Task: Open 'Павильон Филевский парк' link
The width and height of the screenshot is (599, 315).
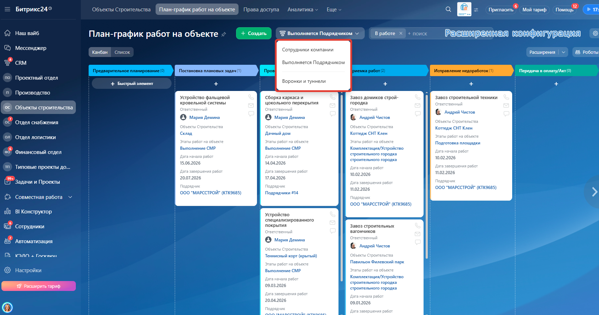Action: [377, 262]
